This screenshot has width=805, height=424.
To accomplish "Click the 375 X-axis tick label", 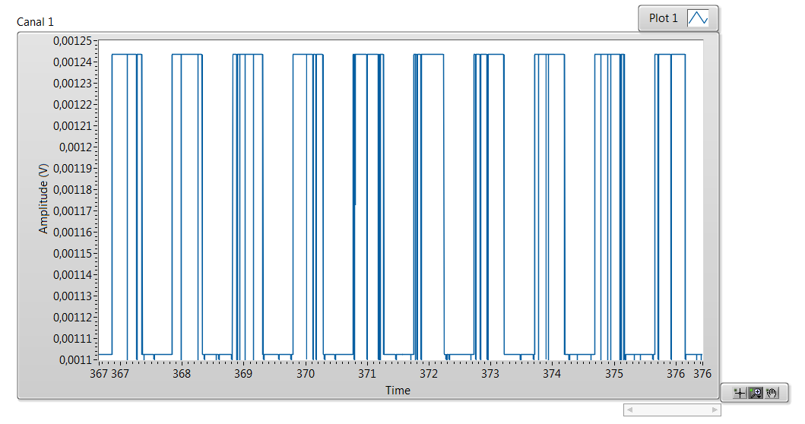I will [x=614, y=374].
